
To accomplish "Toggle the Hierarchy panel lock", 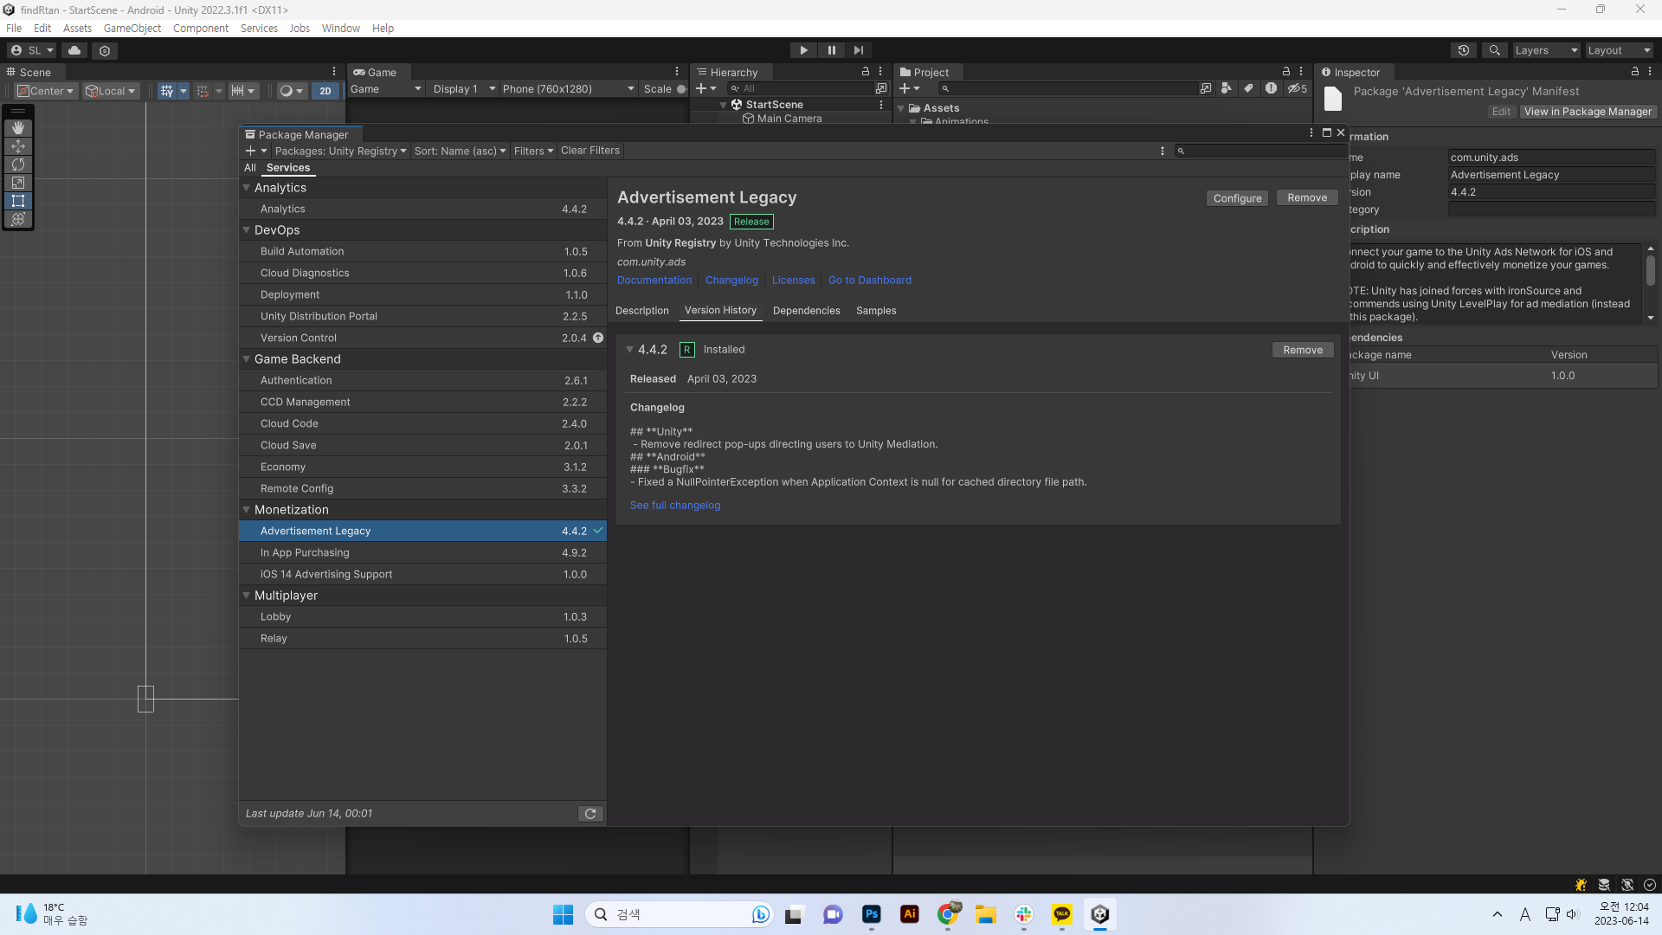I will (865, 72).
